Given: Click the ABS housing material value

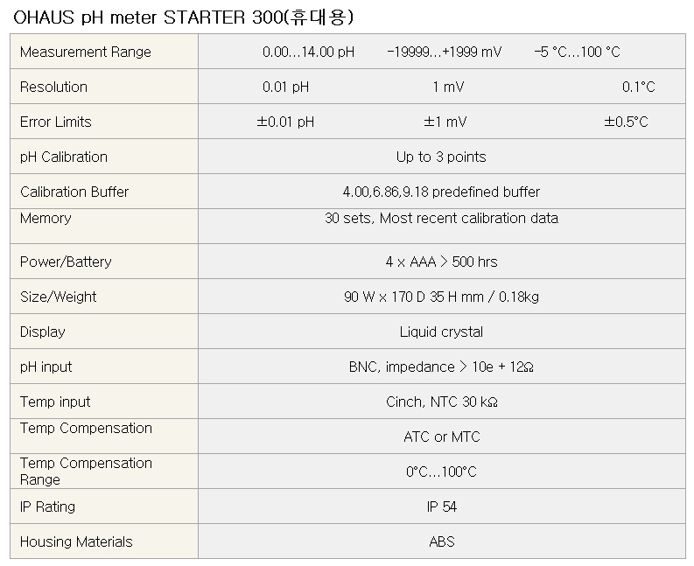Looking at the screenshot, I should click(x=442, y=542).
